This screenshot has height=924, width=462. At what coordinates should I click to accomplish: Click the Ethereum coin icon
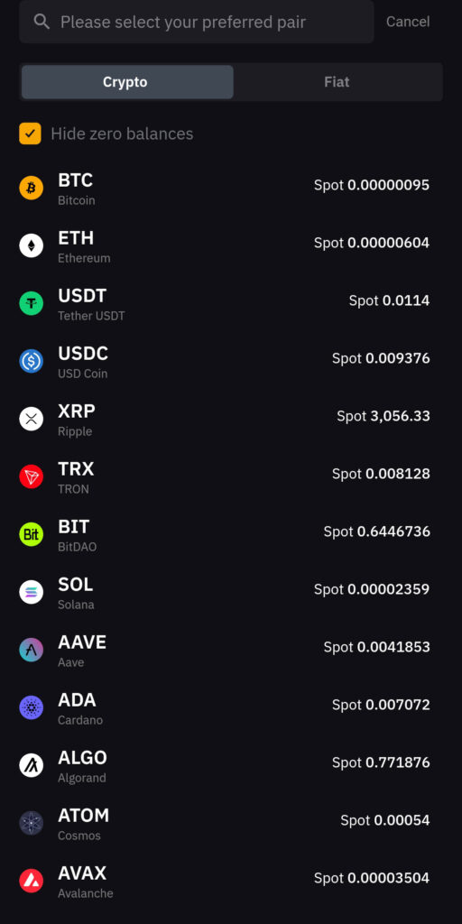point(32,245)
